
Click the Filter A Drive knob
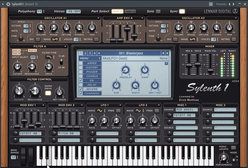pos(49,67)
